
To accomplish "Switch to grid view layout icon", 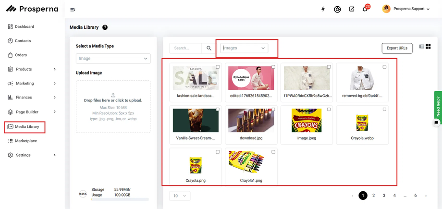I will [x=428, y=47].
